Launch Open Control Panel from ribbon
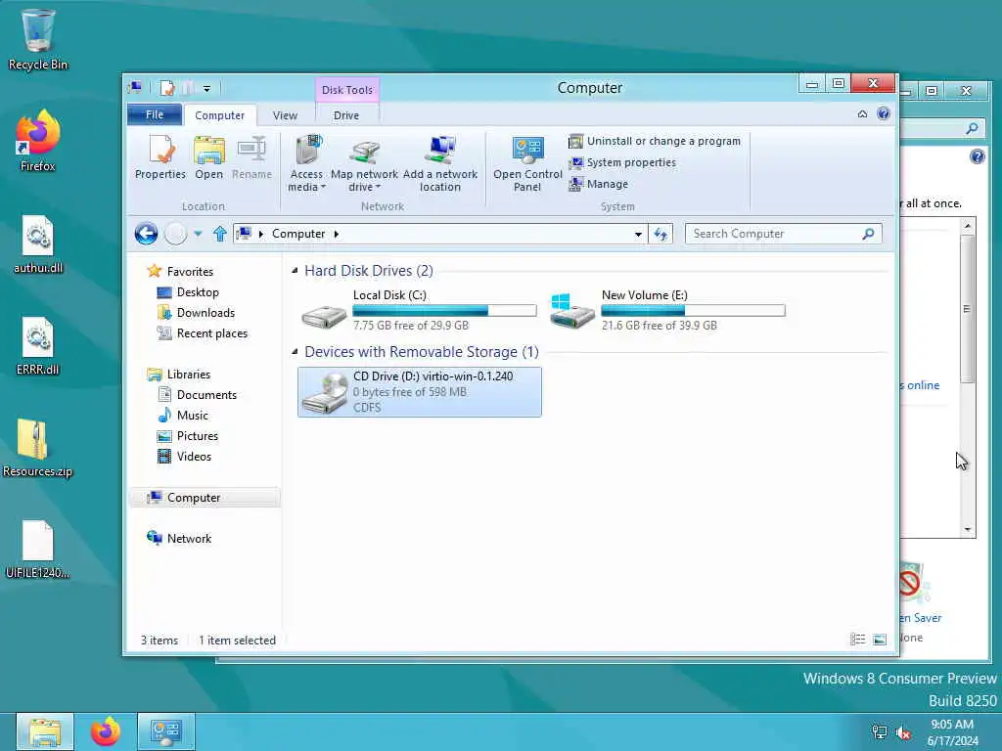The image size is (1002, 751). pyautogui.click(x=527, y=163)
